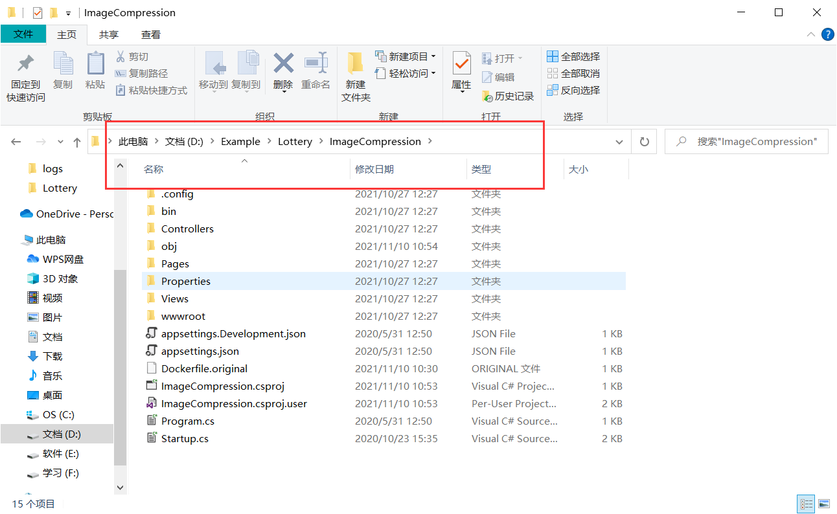Switch to large icons view in status bar
The height and width of the screenshot is (514, 837).
pyautogui.click(x=824, y=504)
